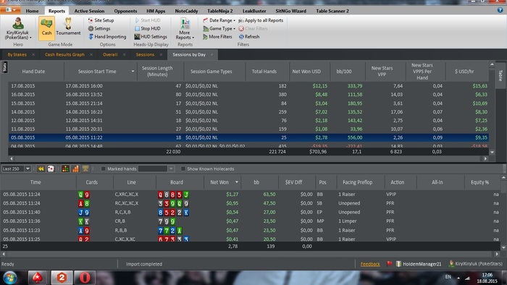Open HUD Settings
Viewport: 507px width, 285px height.
[x=151, y=37]
